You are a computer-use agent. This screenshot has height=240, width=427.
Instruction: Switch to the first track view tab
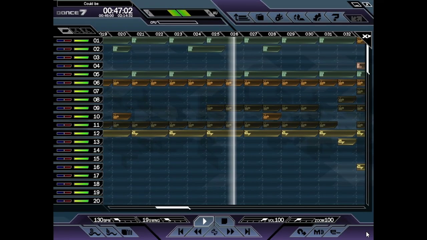pyautogui.click(x=65, y=31)
